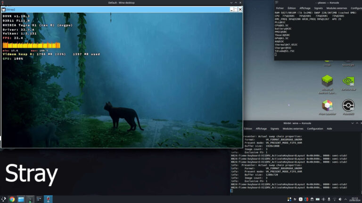Open Aide menu in wine Konsole

tap(329, 128)
